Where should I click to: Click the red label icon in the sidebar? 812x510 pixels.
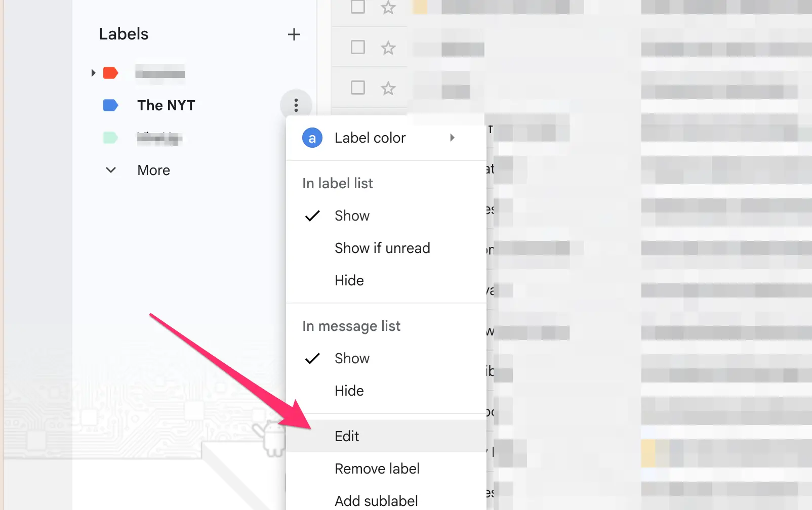pos(110,72)
